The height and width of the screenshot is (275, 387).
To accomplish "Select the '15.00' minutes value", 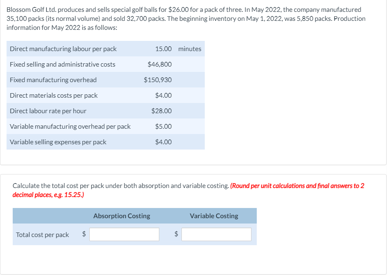I will pos(163,49).
